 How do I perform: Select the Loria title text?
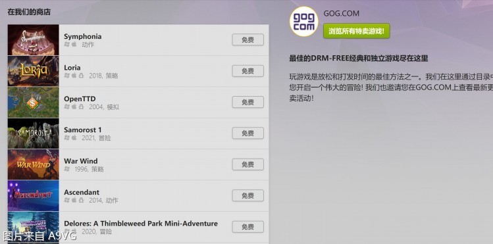pos(72,68)
